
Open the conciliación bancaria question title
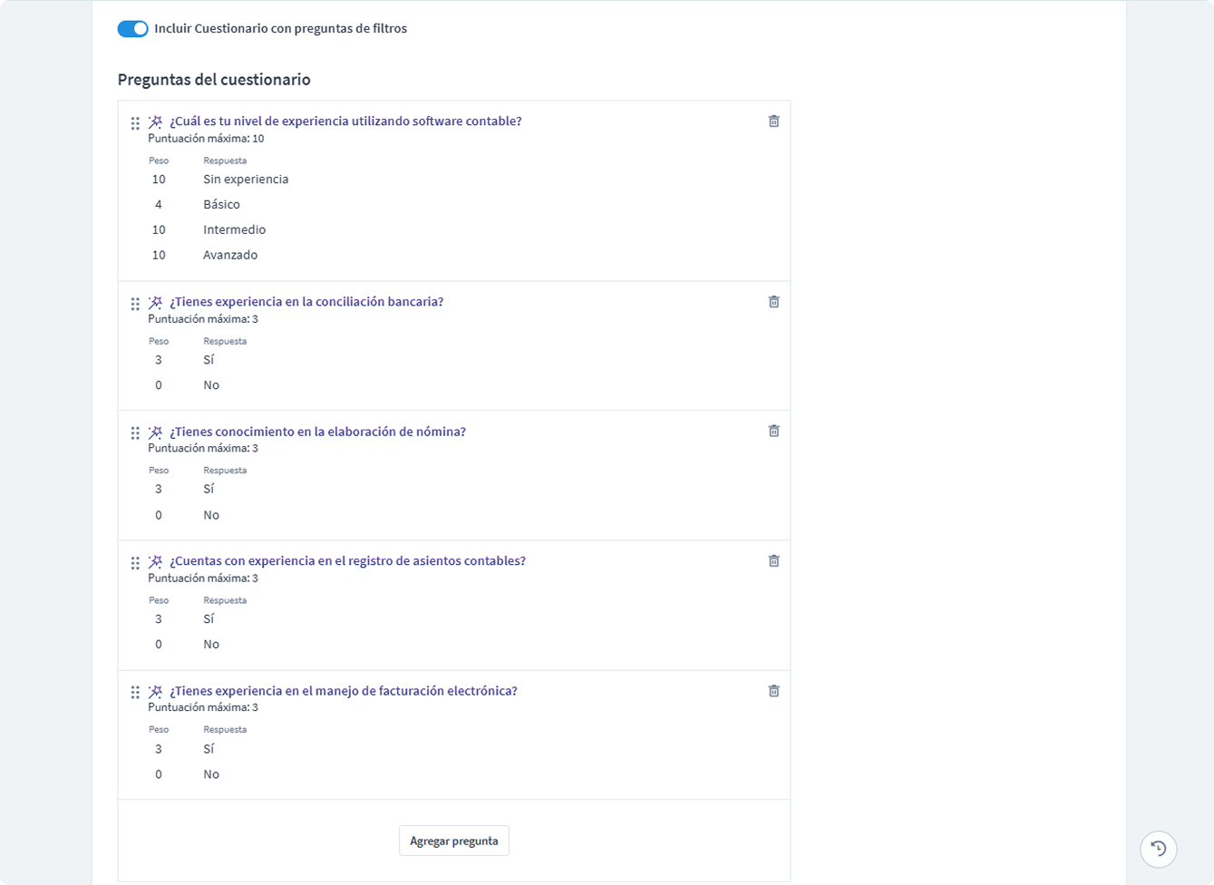click(306, 302)
